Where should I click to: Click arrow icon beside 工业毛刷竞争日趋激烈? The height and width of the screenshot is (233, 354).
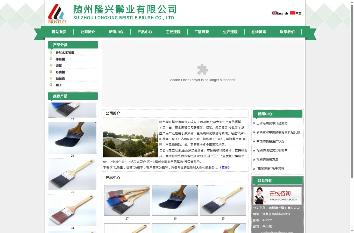click(x=254, y=123)
